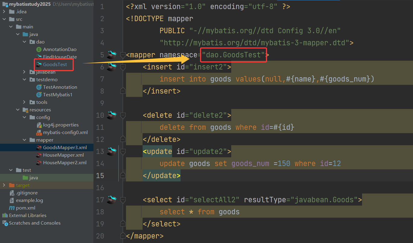Open log4j.properties file
The width and height of the screenshot is (413, 243).
pyautogui.click(x=61, y=125)
